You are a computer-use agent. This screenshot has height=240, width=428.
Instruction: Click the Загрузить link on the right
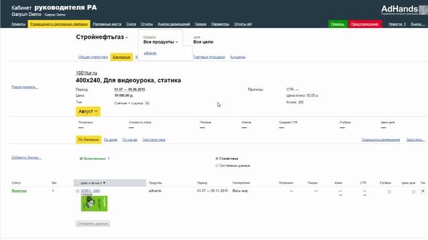[415, 139]
